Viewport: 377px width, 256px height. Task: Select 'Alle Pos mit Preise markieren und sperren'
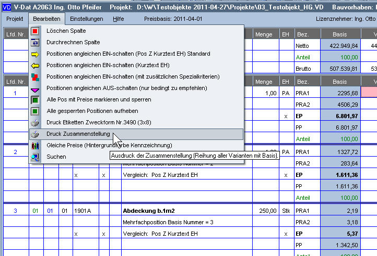point(91,99)
